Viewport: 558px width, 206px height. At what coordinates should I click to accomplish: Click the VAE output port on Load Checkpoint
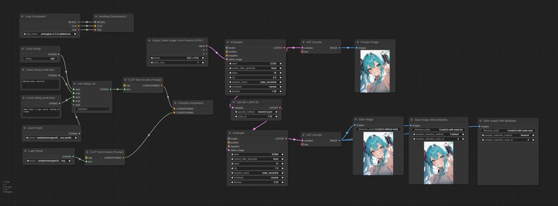[x=79, y=30]
